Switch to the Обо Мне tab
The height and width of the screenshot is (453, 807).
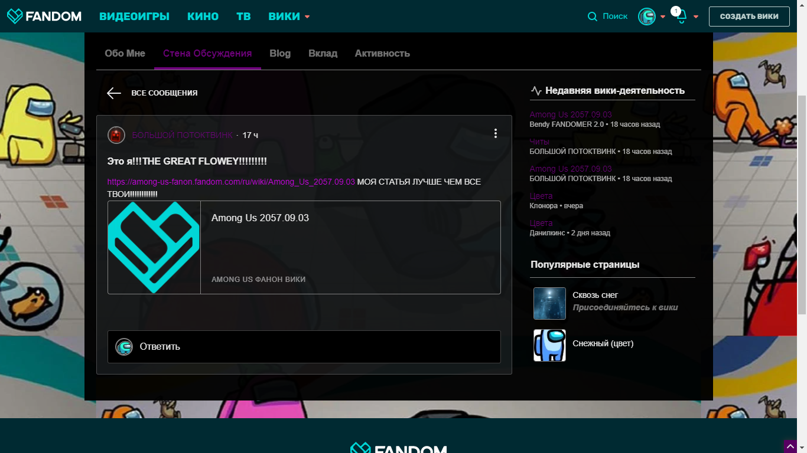[x=125, y=53]
